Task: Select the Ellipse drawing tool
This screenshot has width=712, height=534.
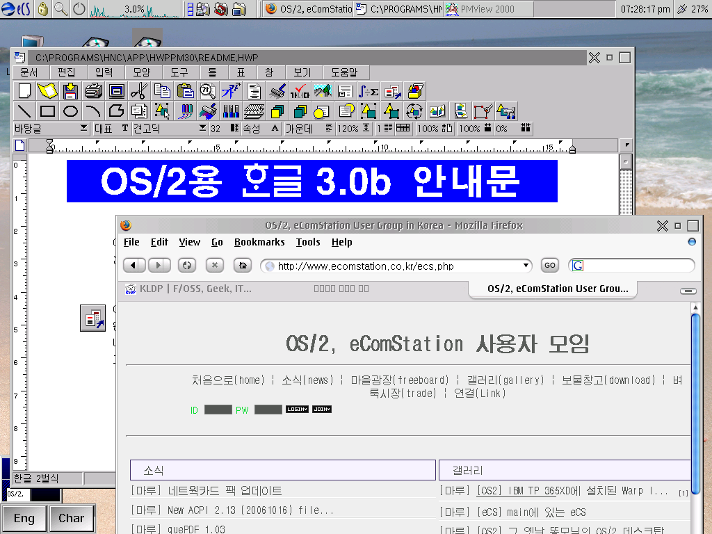Action: click(x=70, y=111)
